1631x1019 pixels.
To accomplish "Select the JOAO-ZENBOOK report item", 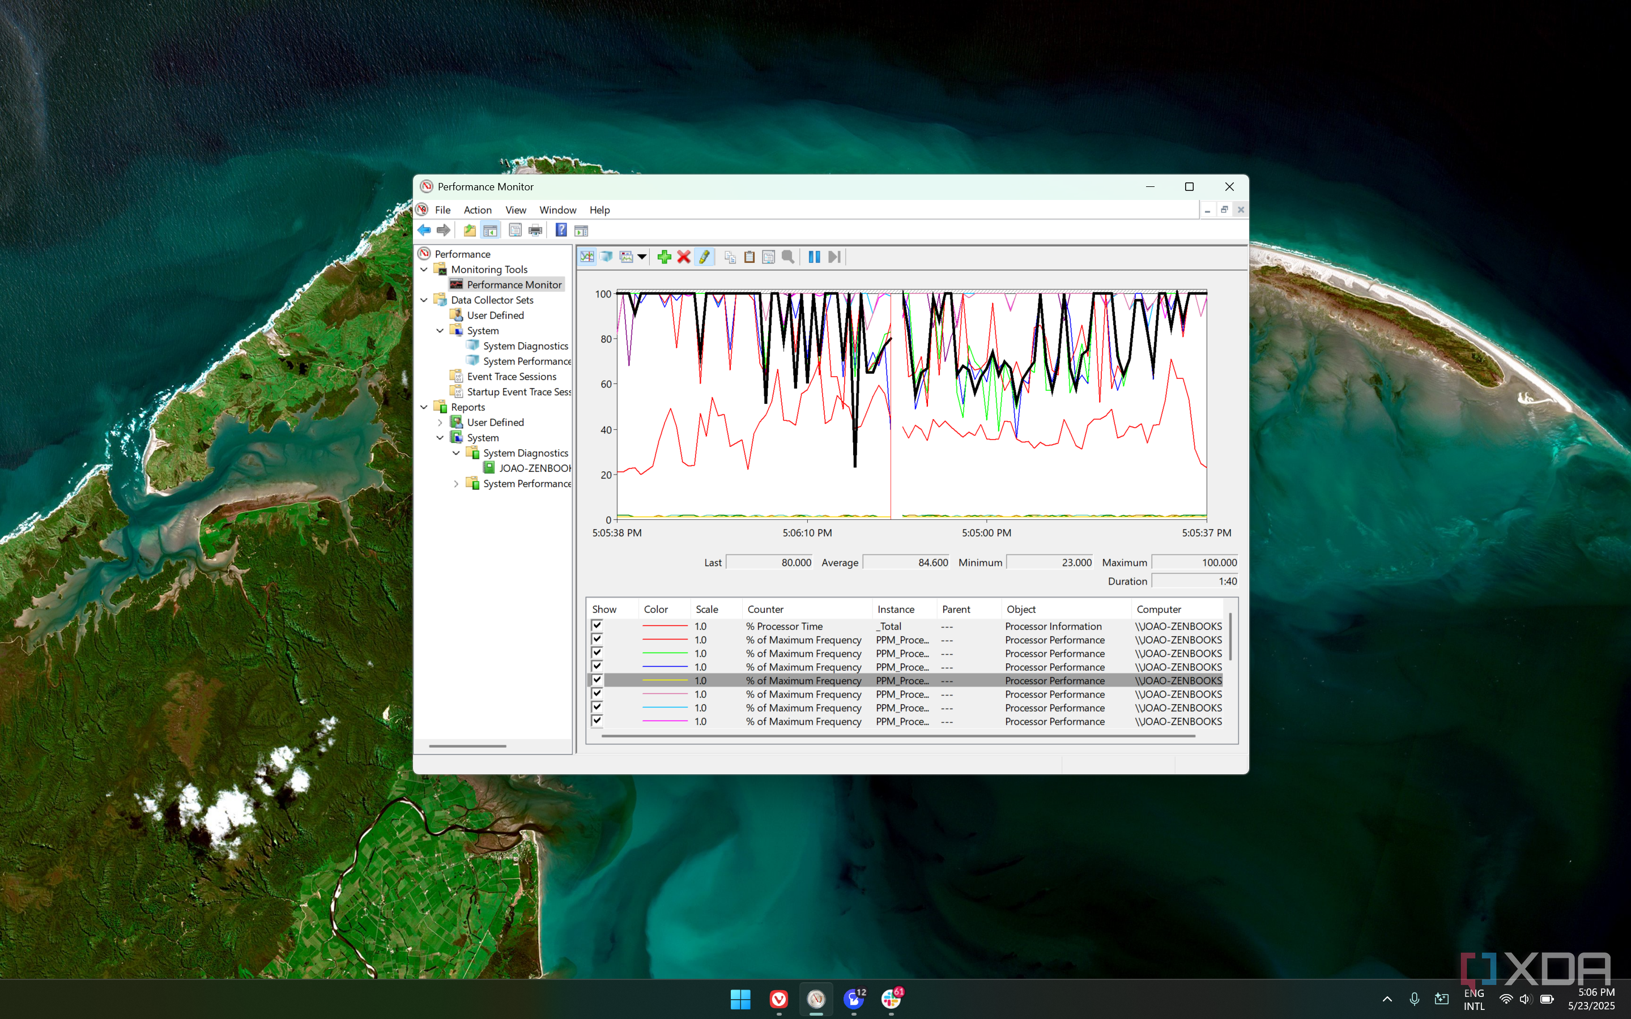I will coord(534,468).
